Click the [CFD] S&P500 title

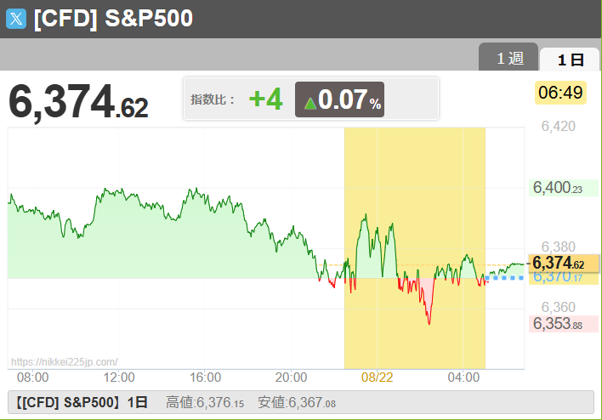tap(113, 18)
